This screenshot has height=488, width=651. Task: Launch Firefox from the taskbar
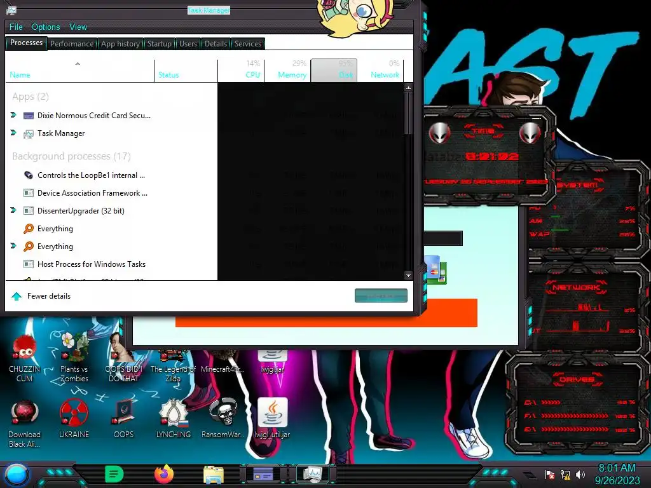click(164, 474)
